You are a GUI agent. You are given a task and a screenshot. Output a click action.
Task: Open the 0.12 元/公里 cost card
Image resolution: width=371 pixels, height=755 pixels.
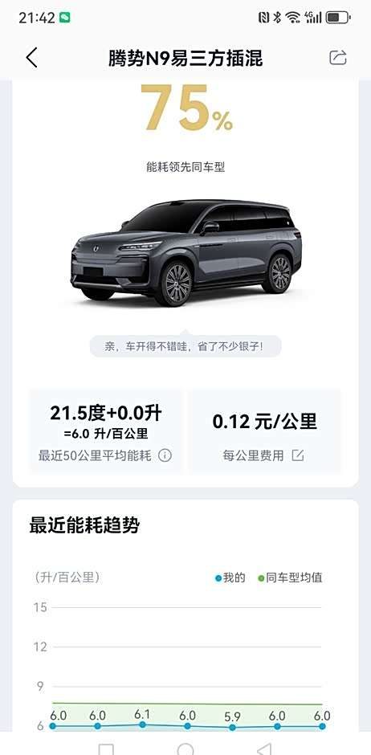pyautogui.click(x=265, y=431)
